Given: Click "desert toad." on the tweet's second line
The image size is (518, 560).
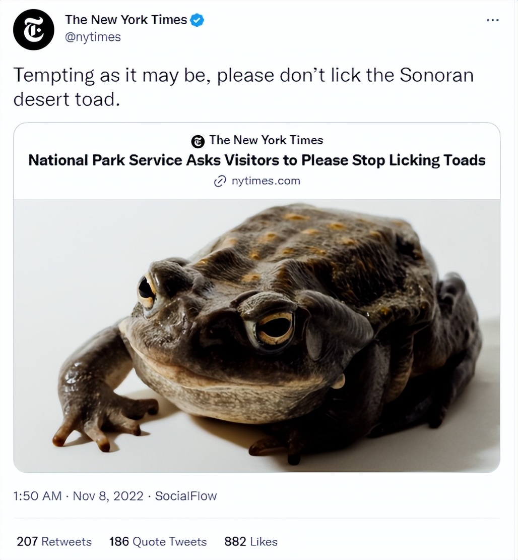Looking at the screenshot, I should coord(67,98).
